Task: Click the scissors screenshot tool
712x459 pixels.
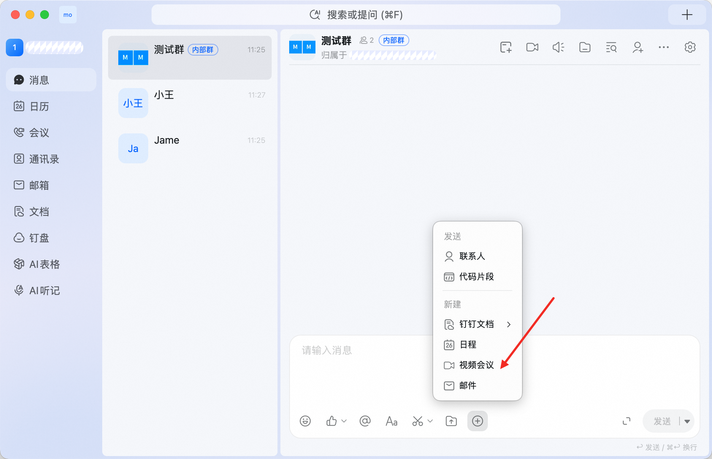Action: click(417, 421)
